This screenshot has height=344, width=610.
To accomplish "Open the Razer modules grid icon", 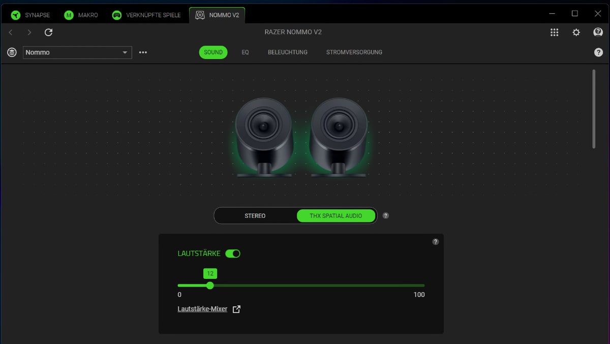I will tap(554, 32).
